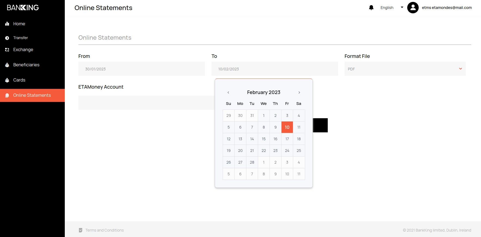Pick February 18 in the calendar
Viewport: 481px width, 237px height.
tap(299, 139)
